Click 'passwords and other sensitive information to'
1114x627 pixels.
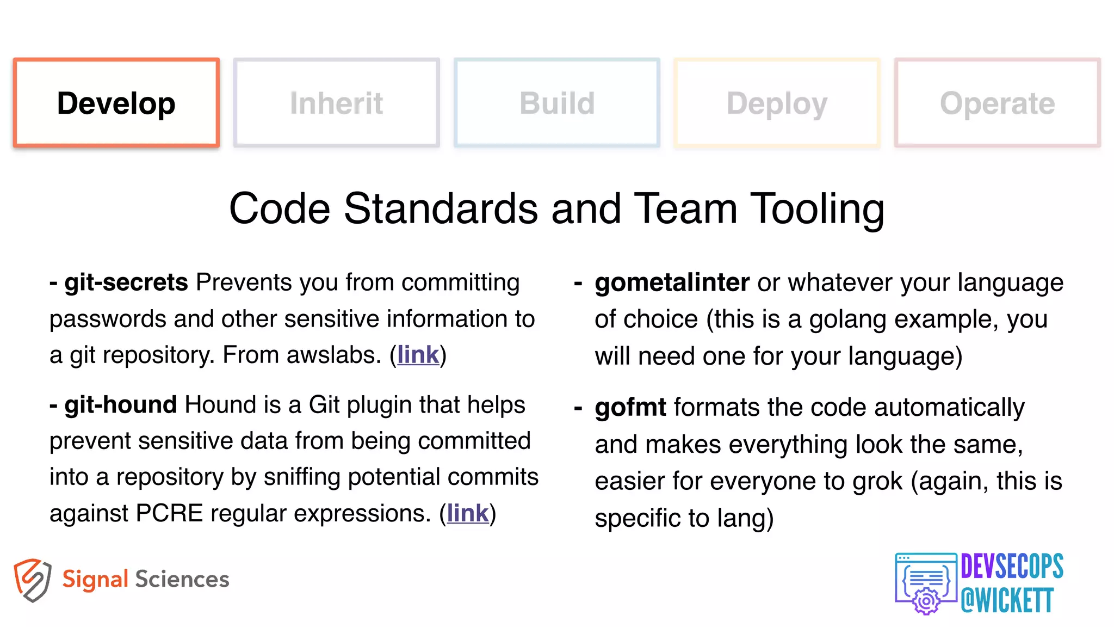coord(292,319)
